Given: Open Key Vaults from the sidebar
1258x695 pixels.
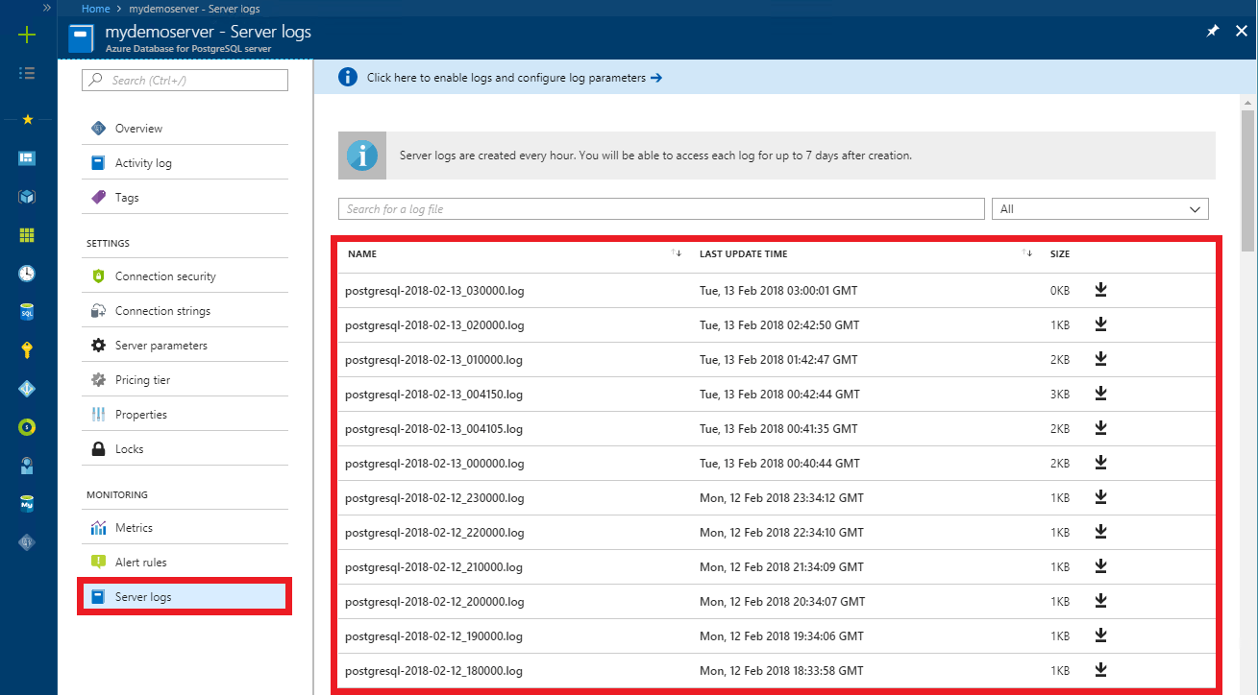Looking at the screenshot, I should point(27,349).
